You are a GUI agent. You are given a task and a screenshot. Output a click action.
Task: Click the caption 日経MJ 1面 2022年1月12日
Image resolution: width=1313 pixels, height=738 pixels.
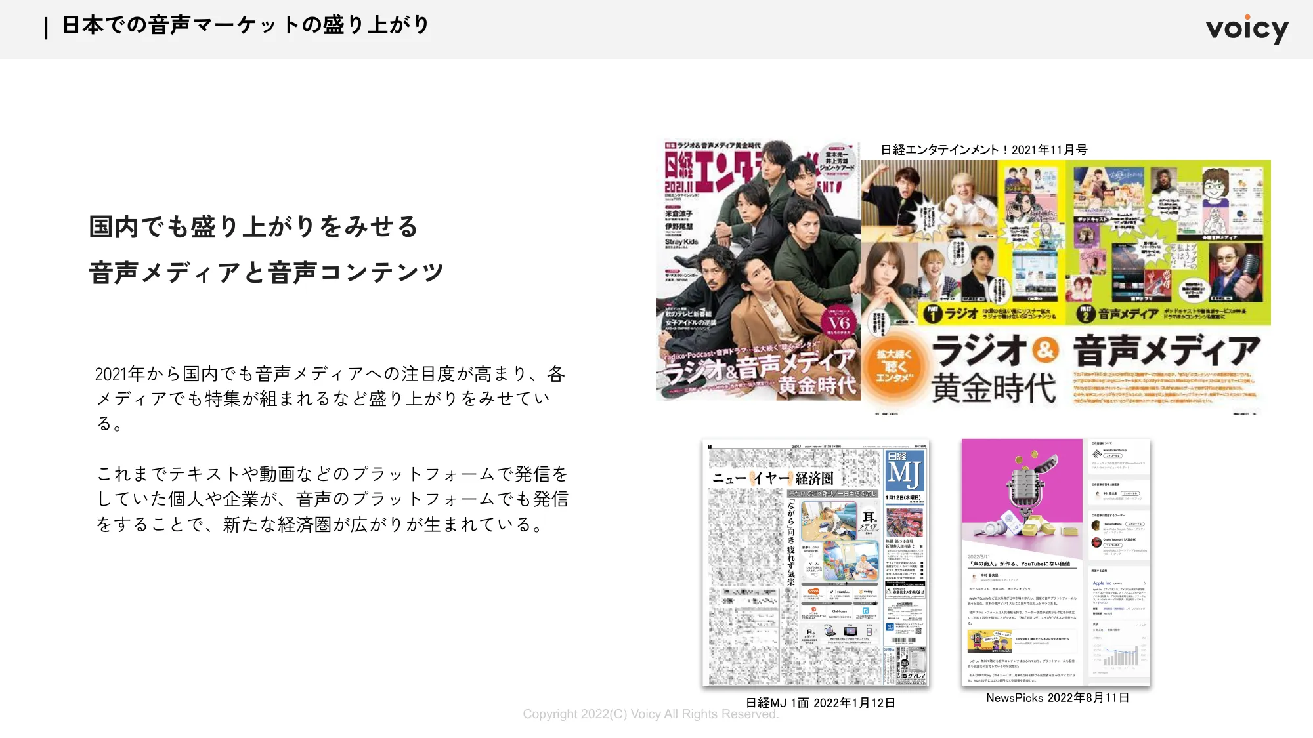(821, 703)
